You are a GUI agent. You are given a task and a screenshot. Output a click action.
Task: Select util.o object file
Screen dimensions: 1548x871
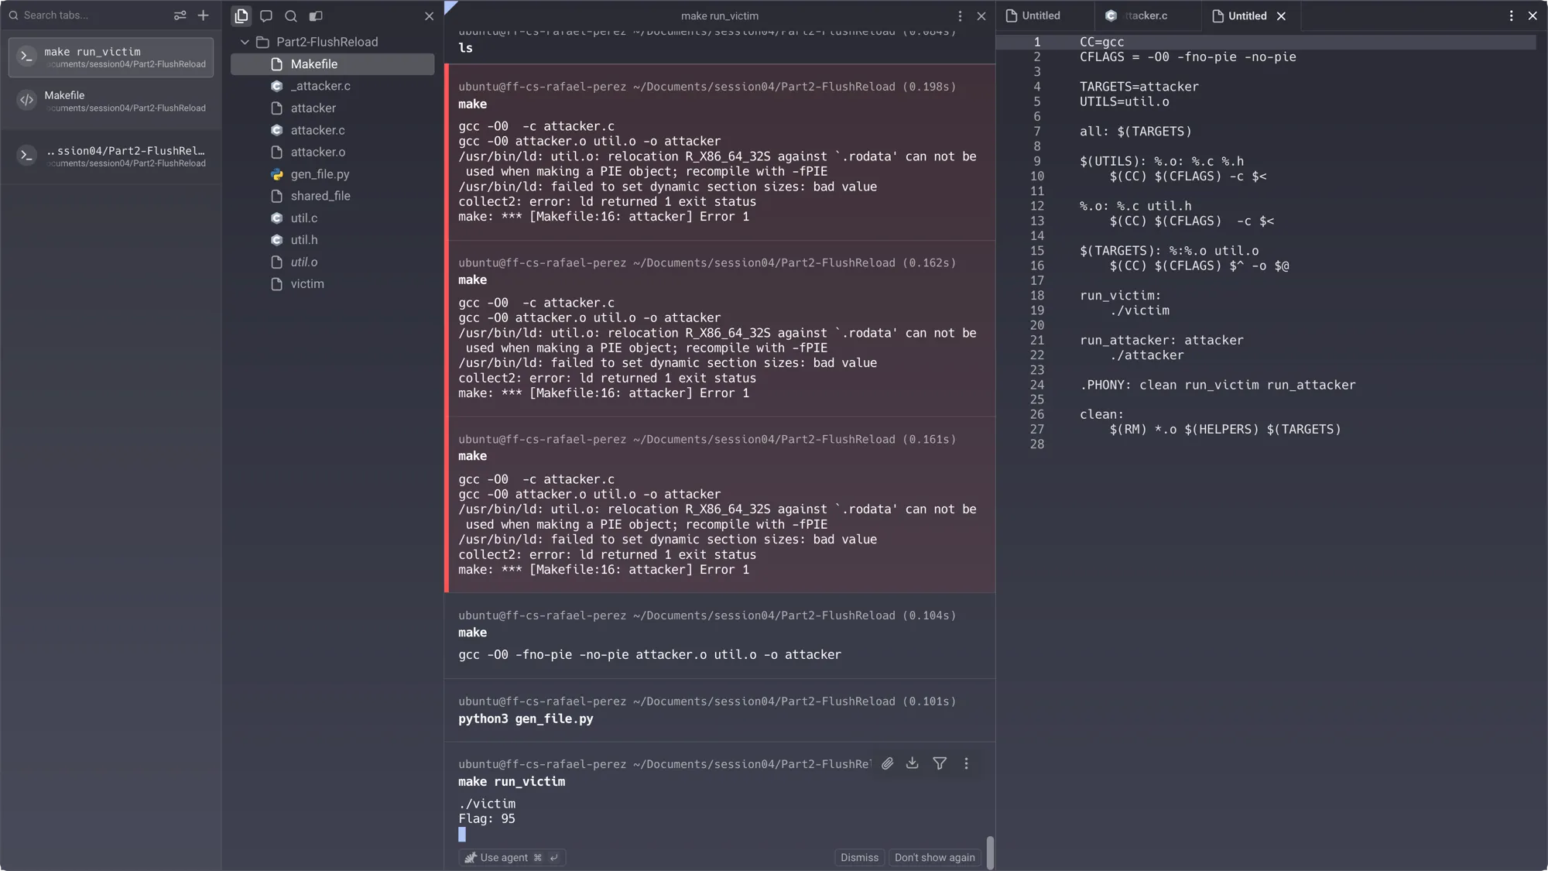pyautogui.click(x=333, y=262)
